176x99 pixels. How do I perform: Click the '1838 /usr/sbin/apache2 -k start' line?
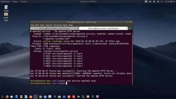click(x=64, y=66)
